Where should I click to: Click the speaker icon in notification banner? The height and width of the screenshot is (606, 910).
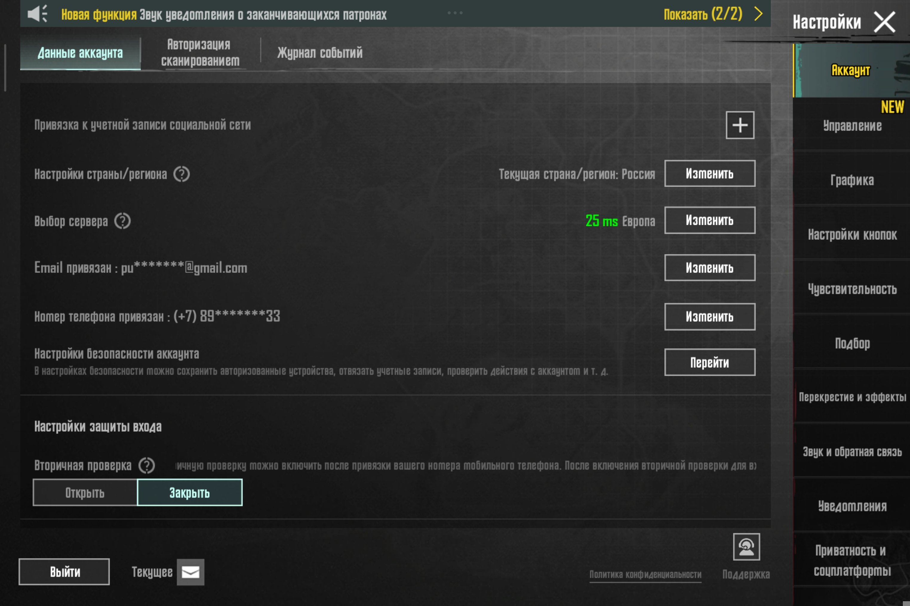(x=38, y=14)
